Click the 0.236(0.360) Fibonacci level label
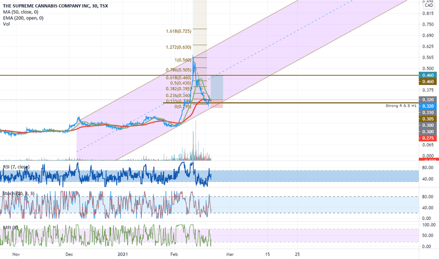This screenshot has width=439, height=259. [x=179, y=96]
